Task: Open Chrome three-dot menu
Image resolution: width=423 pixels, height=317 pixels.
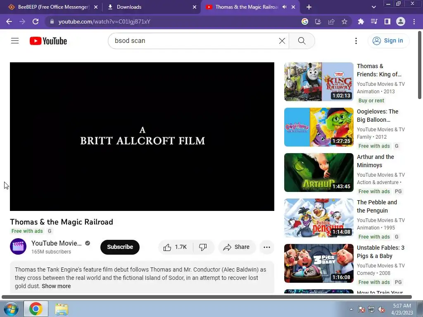Action: click(x=414, y=21)
